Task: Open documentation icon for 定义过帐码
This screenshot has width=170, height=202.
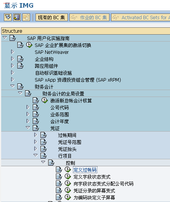Action: click(x=59, y=170)
